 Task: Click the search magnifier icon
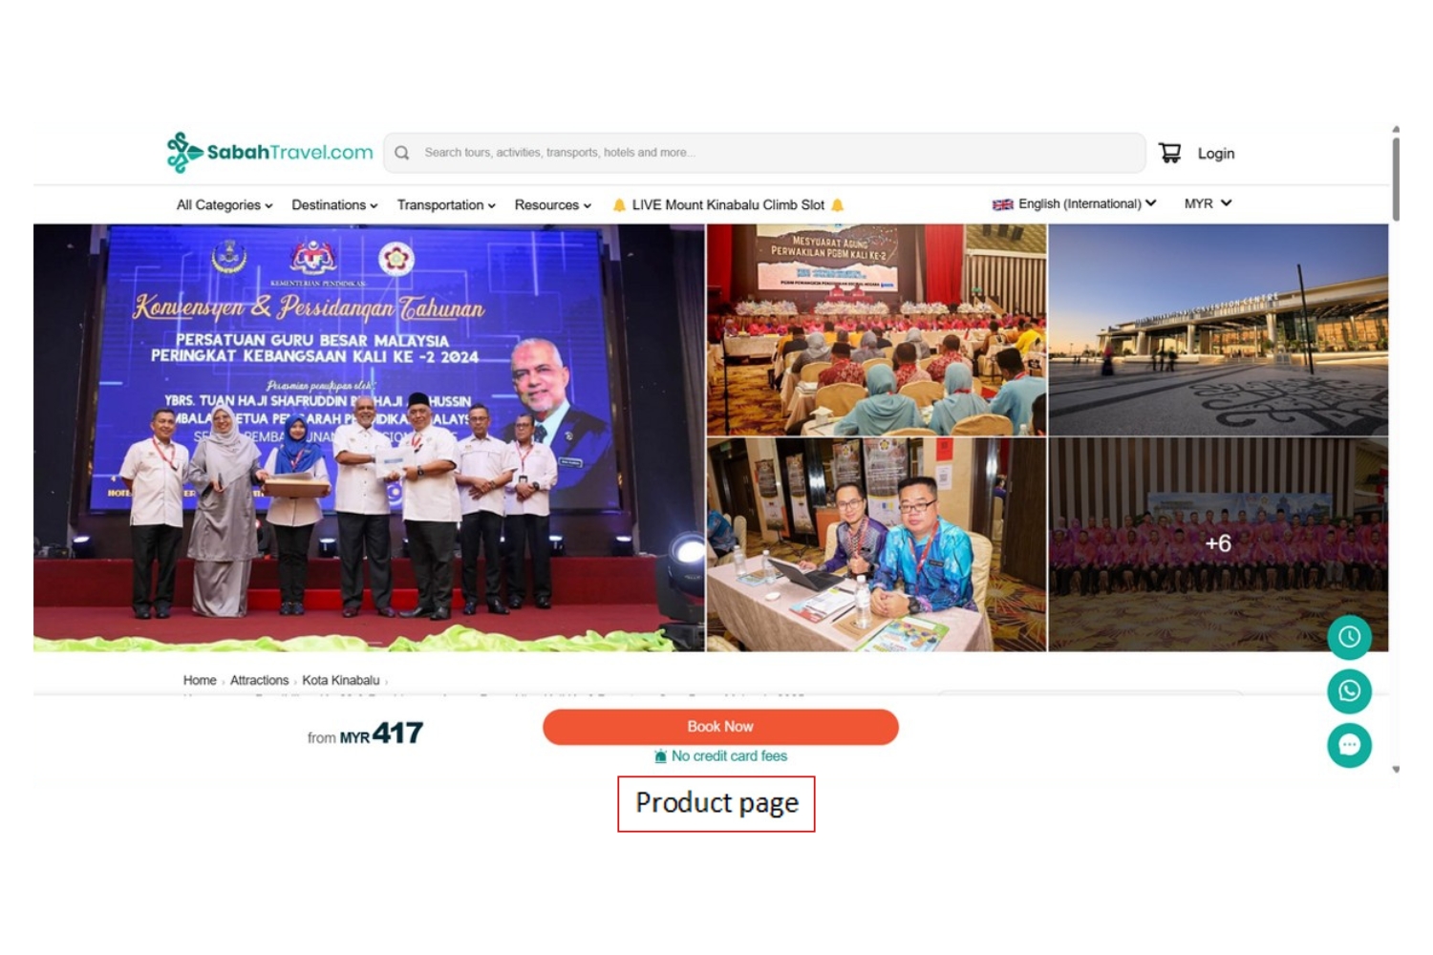click(402, 153)
